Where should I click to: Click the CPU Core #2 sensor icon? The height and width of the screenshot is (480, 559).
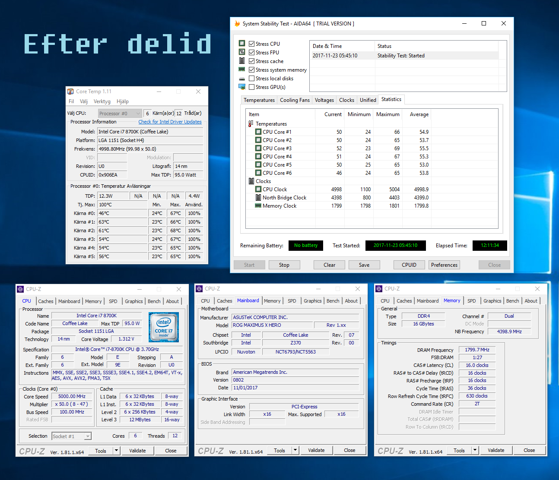(x=258, y=140)
